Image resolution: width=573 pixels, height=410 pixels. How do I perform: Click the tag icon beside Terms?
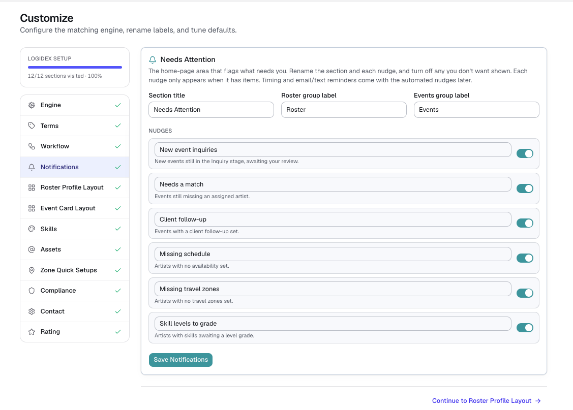tap(32, 125)
